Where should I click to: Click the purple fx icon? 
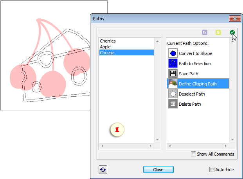(x=205, y=32)
